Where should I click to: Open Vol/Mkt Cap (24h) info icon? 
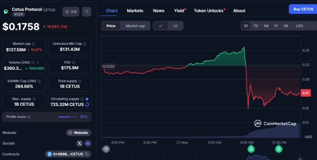39,81
